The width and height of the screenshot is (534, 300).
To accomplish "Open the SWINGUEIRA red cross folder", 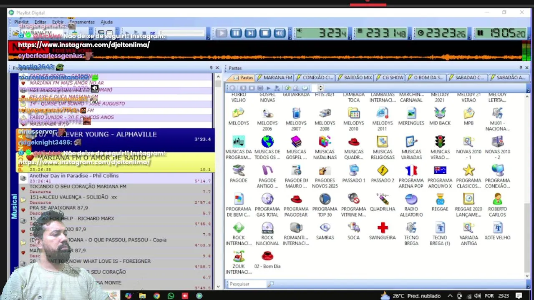I will (383, 232).
